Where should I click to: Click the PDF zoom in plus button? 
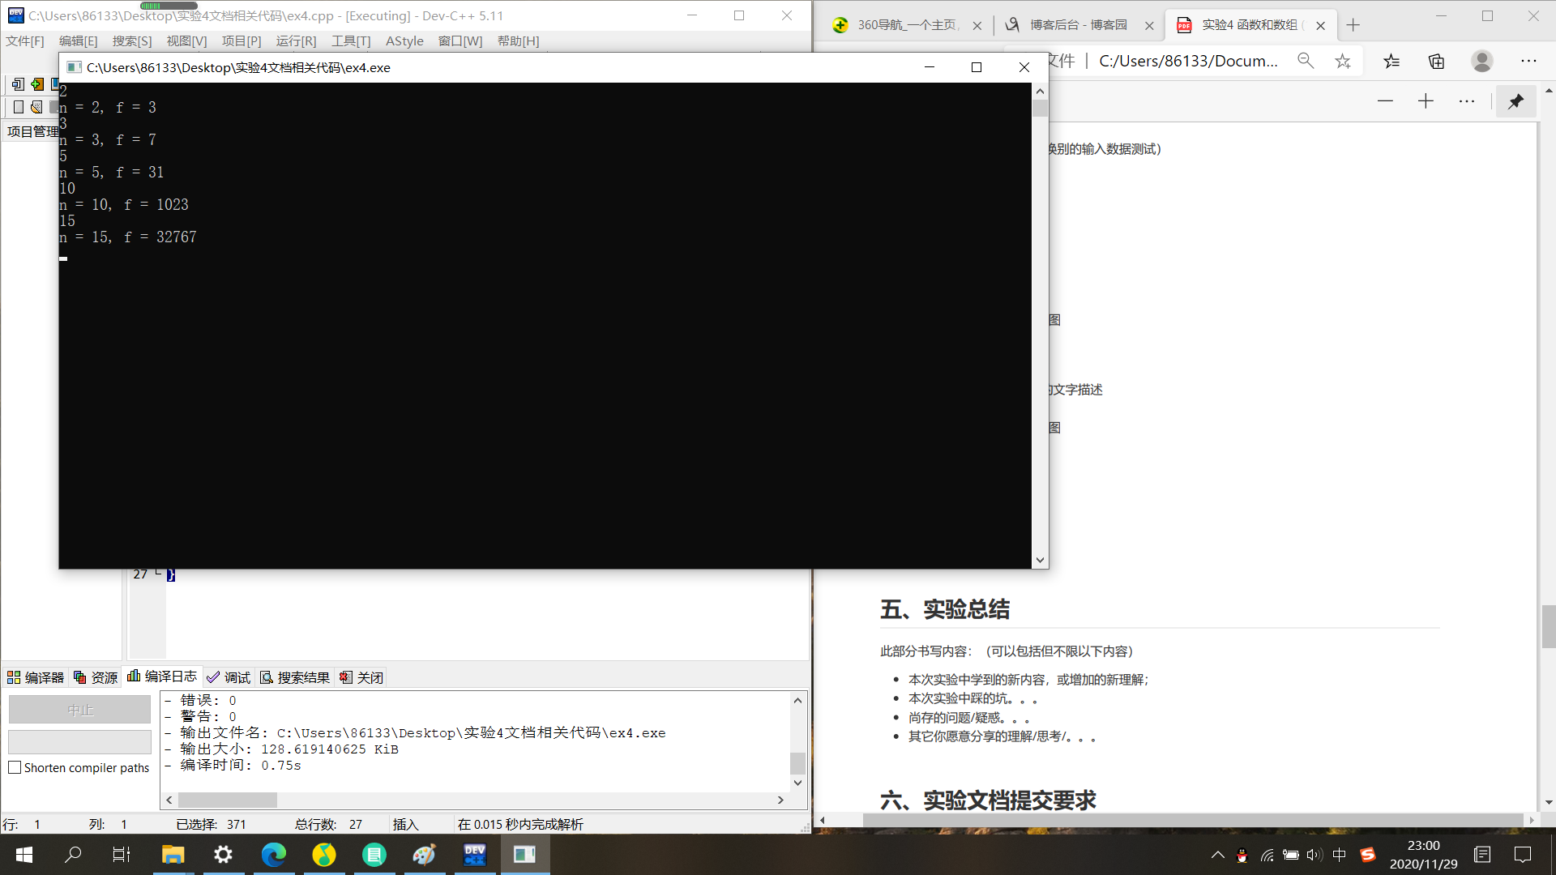click(1426, 101)
